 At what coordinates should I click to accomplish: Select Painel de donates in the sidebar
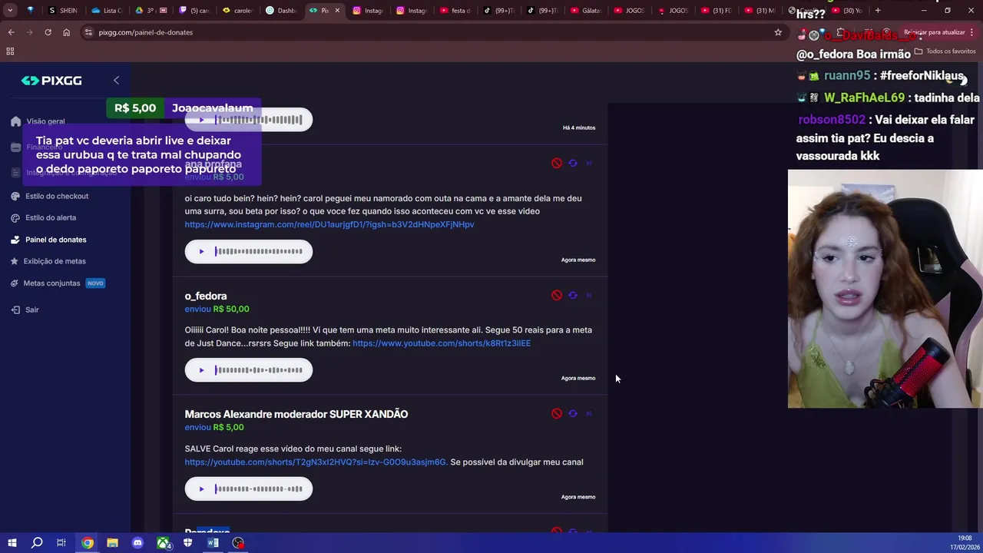[55, 240]
